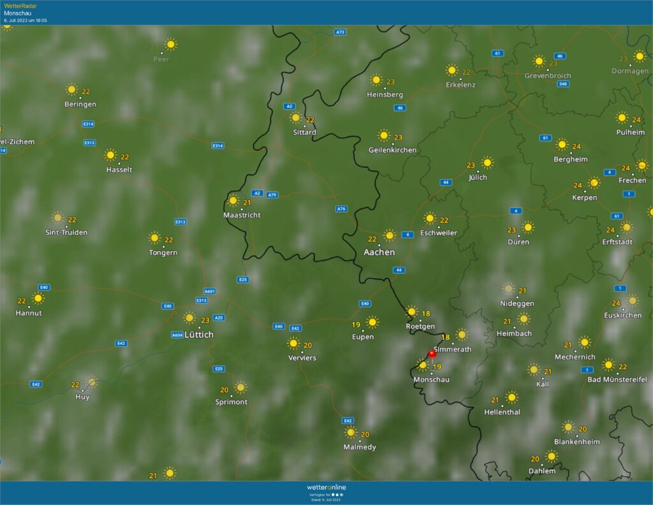
Task: Select the Pulheim town label
Action: coord(631,133)
